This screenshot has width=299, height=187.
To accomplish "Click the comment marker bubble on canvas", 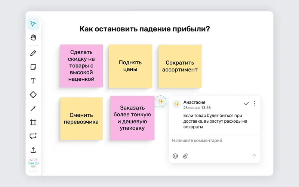I will (x=160, y=101).
